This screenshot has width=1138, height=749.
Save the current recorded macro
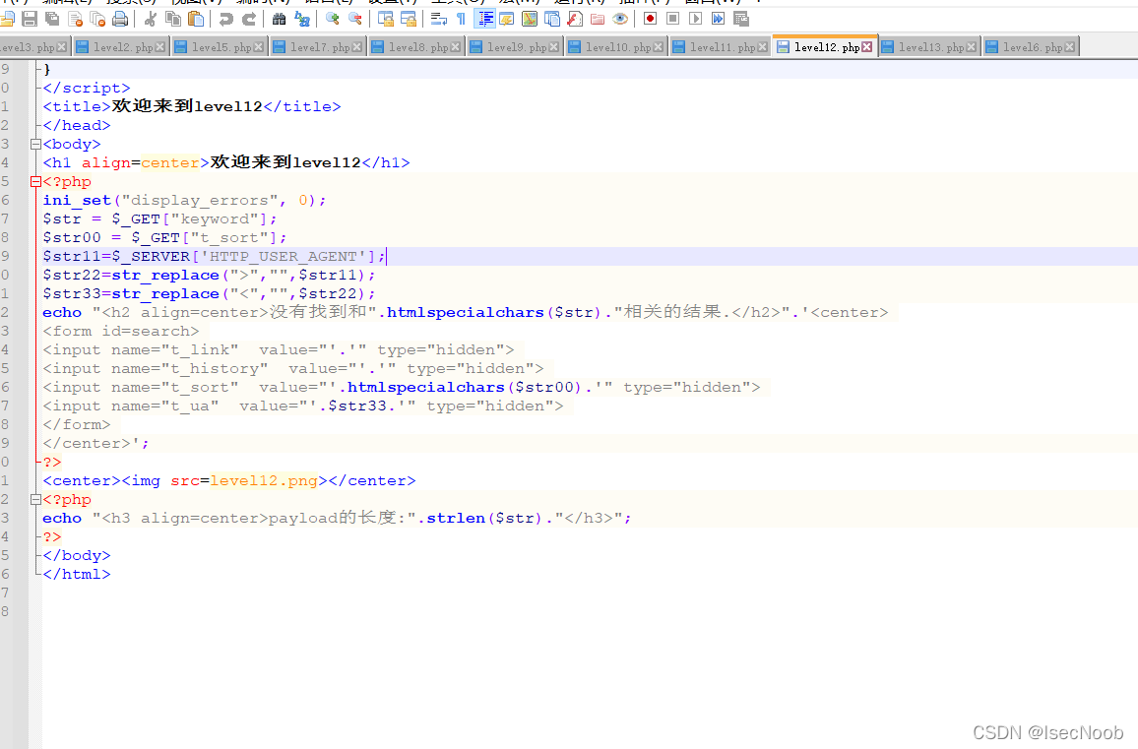tap(741, 18)
